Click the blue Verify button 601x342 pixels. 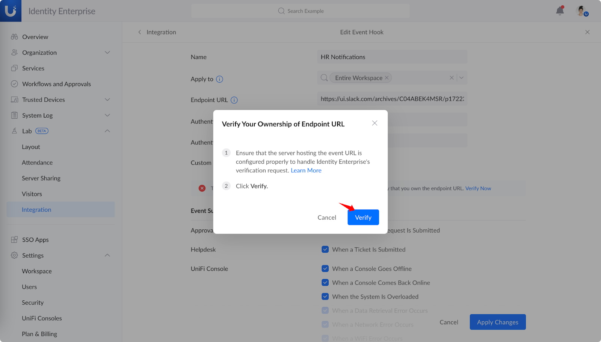[363, 217]
